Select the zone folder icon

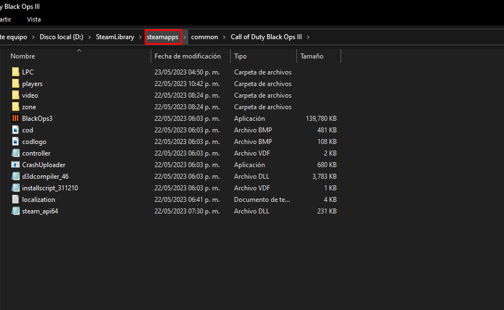(x=15, y=106)
